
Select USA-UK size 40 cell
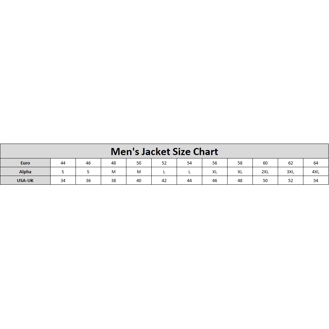139,180
